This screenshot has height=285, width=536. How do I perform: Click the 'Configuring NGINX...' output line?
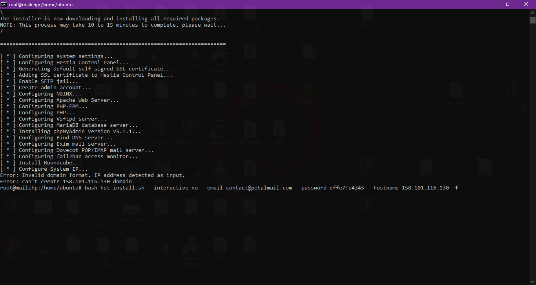[50, 94]
